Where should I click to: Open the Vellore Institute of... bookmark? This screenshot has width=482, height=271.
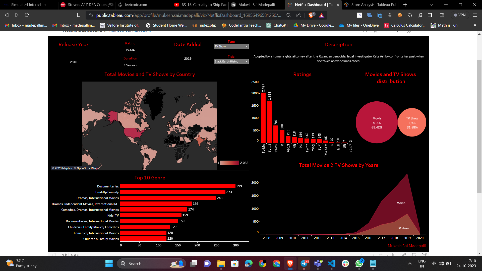click(120, 25)
